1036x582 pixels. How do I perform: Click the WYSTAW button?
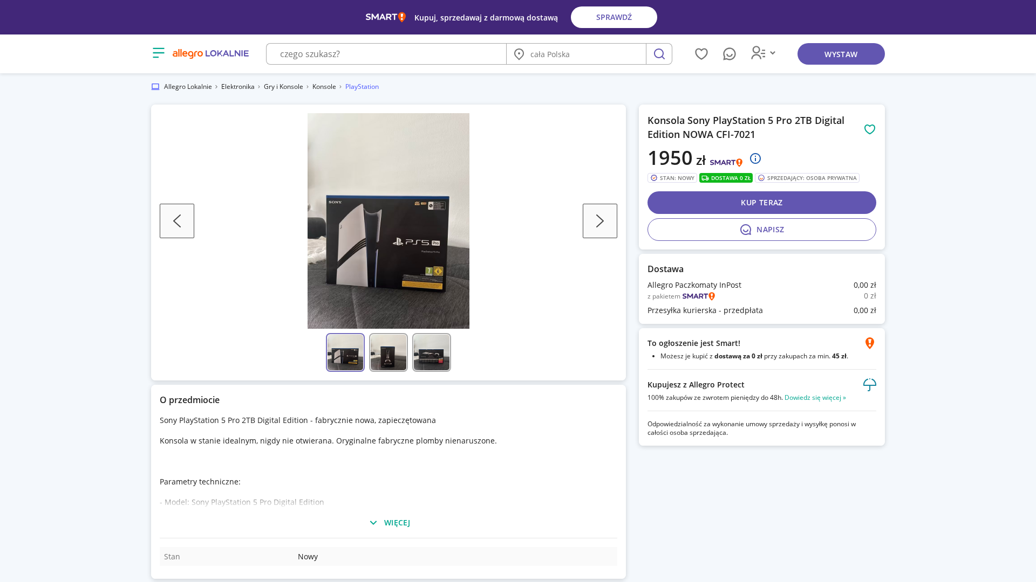click(841, 54)
